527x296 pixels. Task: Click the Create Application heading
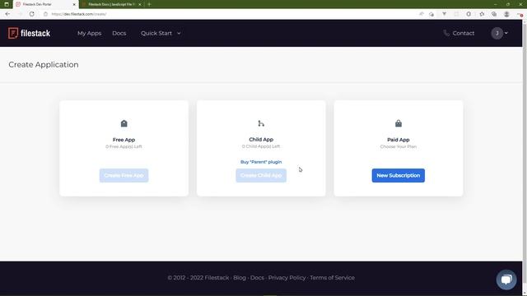point(44,64)
